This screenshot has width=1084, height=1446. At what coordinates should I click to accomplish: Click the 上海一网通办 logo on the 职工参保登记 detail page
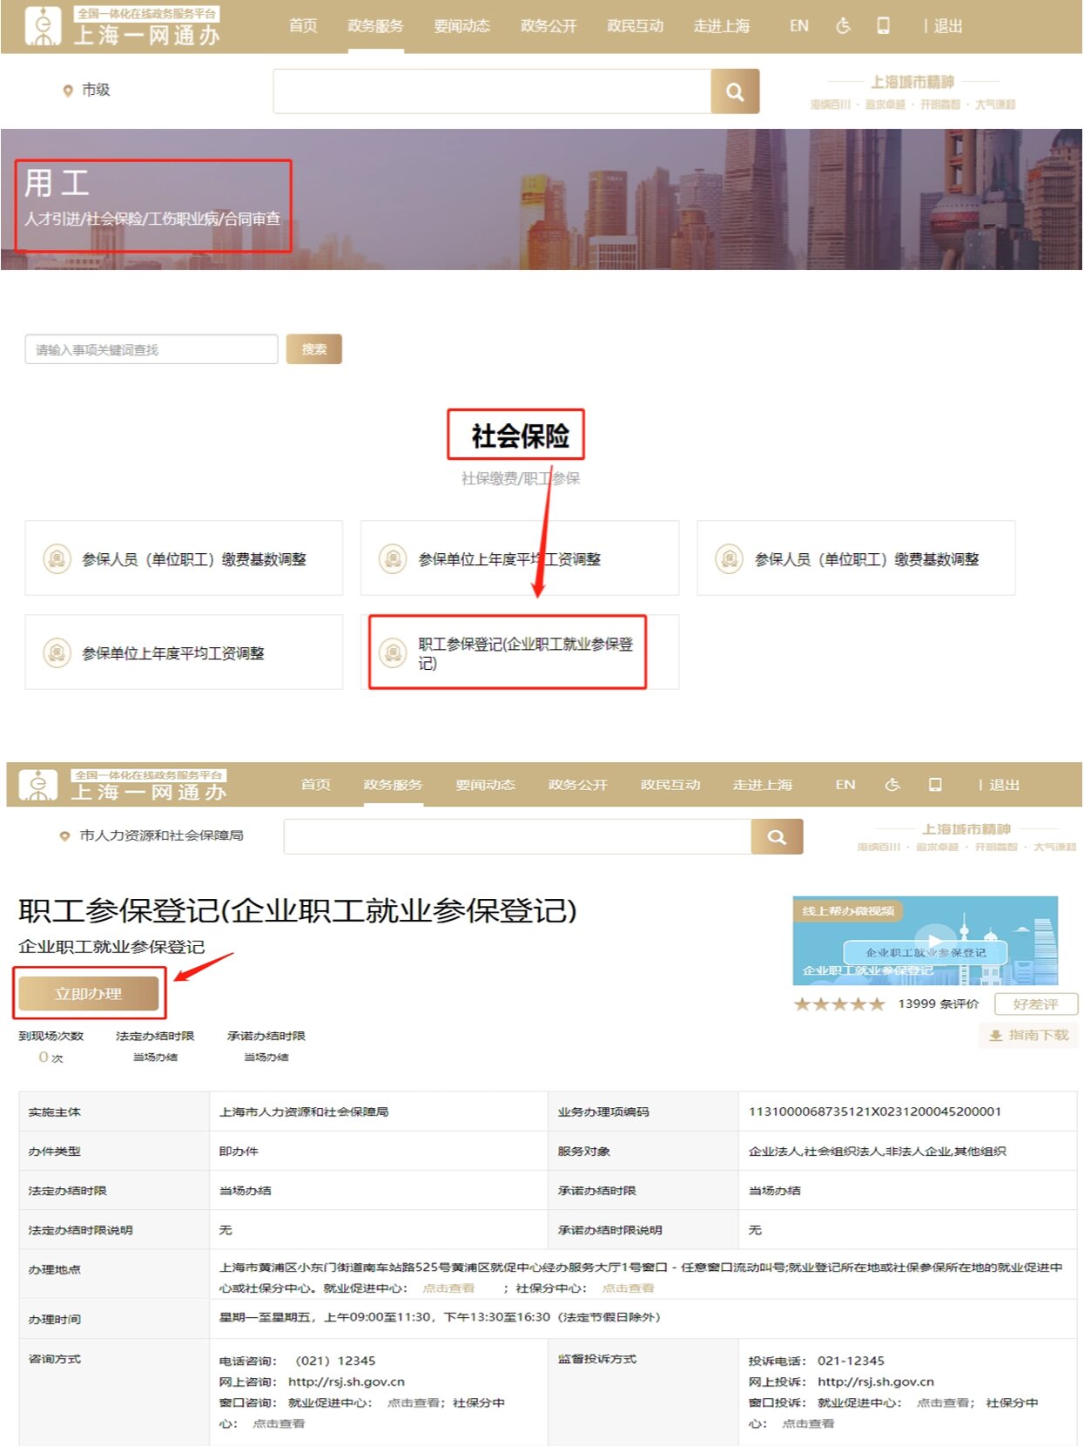(x=124, y=785)
